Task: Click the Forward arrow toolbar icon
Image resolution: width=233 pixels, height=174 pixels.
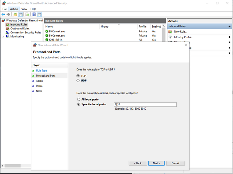Action: point(8,15)
